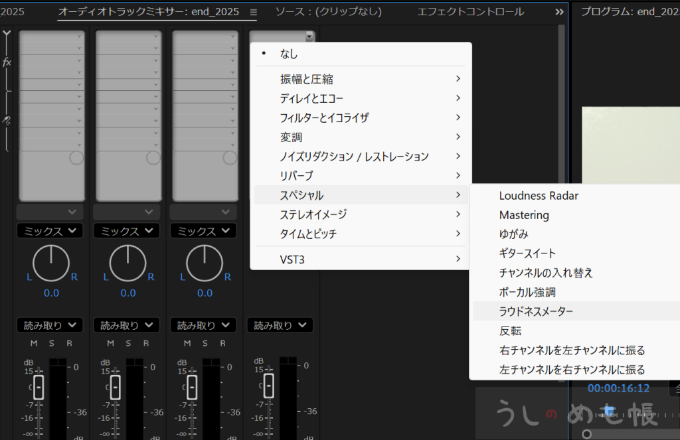The width and height of the screenshot is (680, 440).
Task: Enable record R on the third track
Action: pos(222,343)
